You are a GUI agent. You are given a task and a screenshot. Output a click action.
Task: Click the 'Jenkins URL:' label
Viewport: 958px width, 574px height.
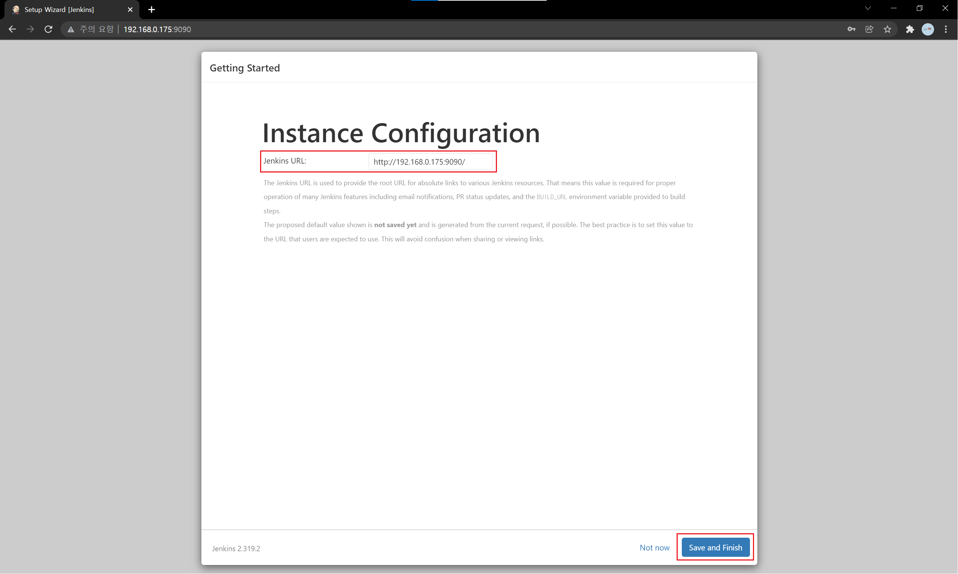285,161
